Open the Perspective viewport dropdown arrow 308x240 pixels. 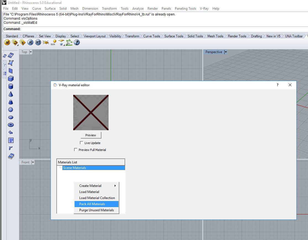225,52
